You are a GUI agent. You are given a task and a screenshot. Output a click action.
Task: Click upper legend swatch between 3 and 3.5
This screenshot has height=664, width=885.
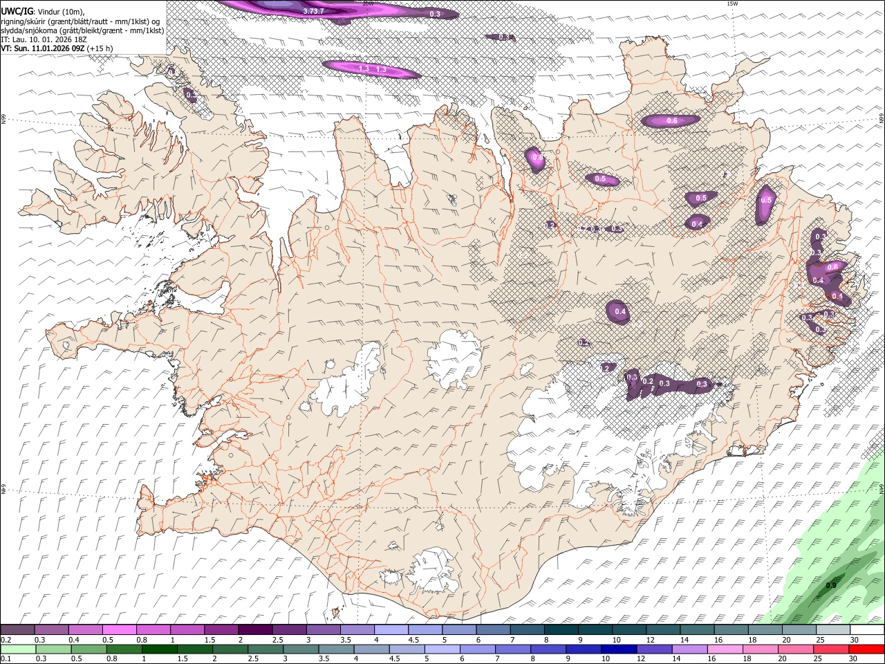322,630
